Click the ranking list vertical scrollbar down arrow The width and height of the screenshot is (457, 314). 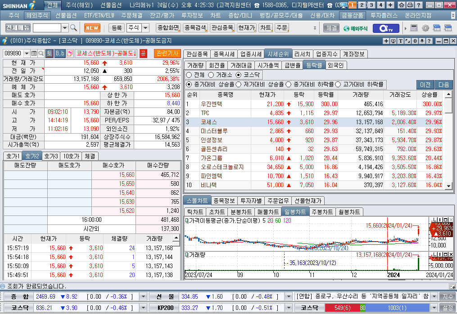point(448,186)
